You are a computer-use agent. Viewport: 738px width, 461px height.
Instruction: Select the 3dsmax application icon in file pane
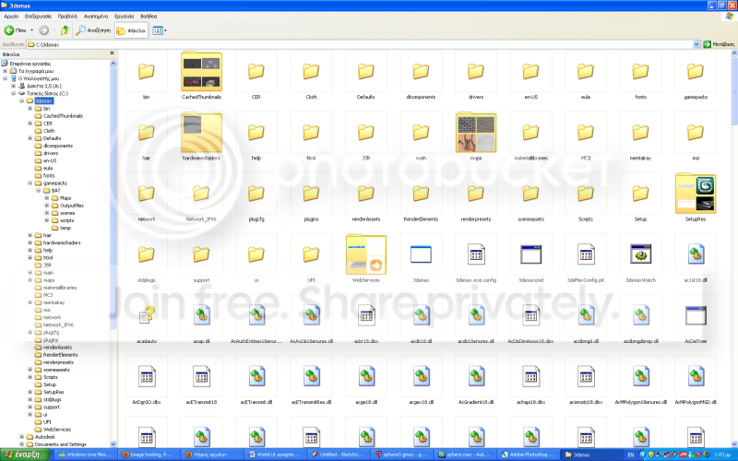(x=421, y=254)
